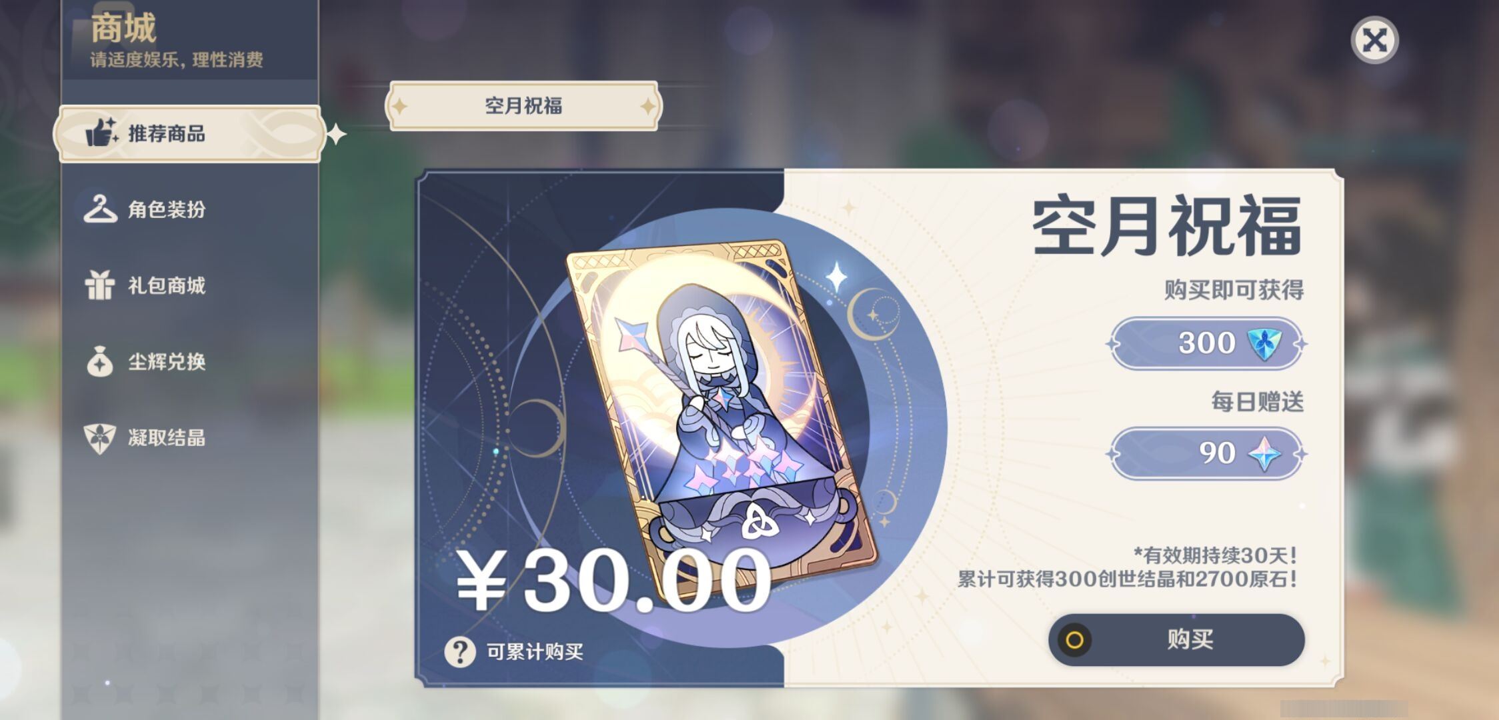
Task: Select the 90 daily primogem reward pill
Action: 1207,454
